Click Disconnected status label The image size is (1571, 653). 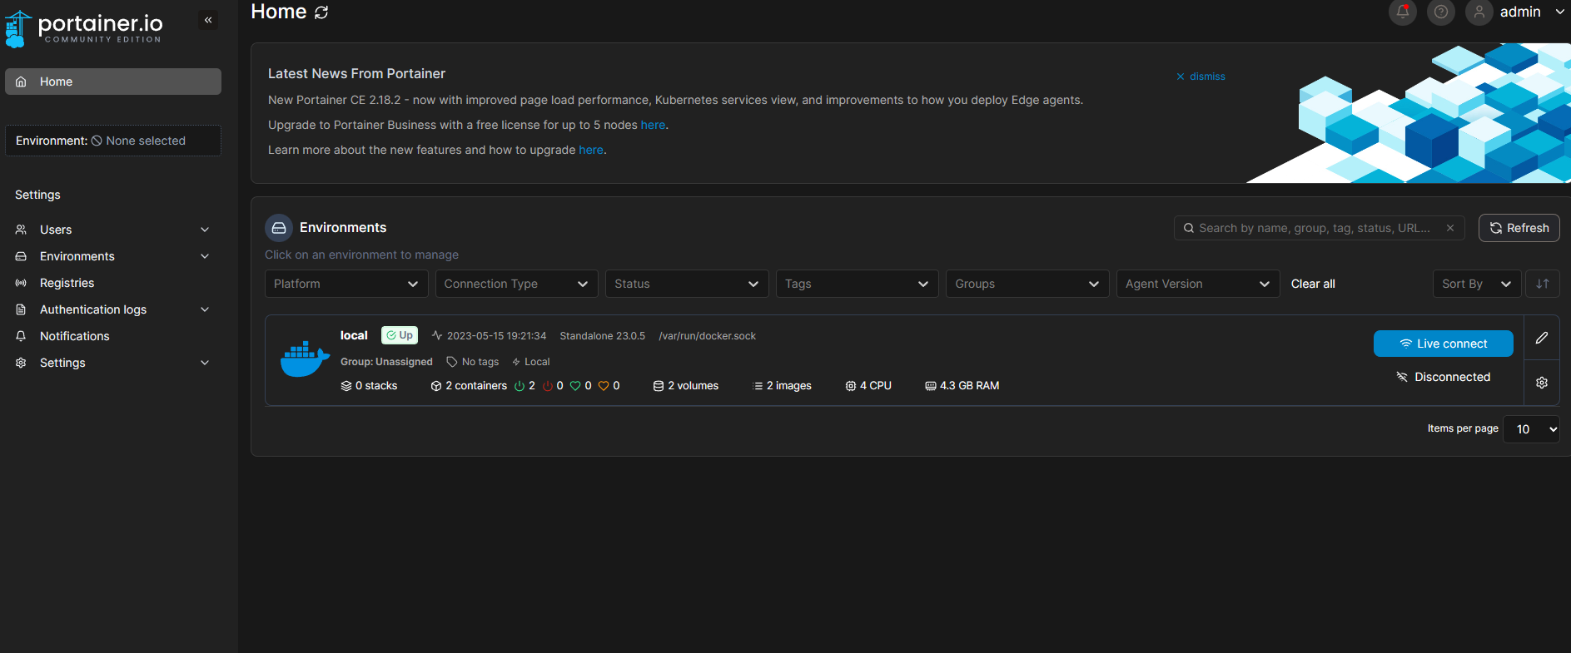click(x=1444, y=377)
